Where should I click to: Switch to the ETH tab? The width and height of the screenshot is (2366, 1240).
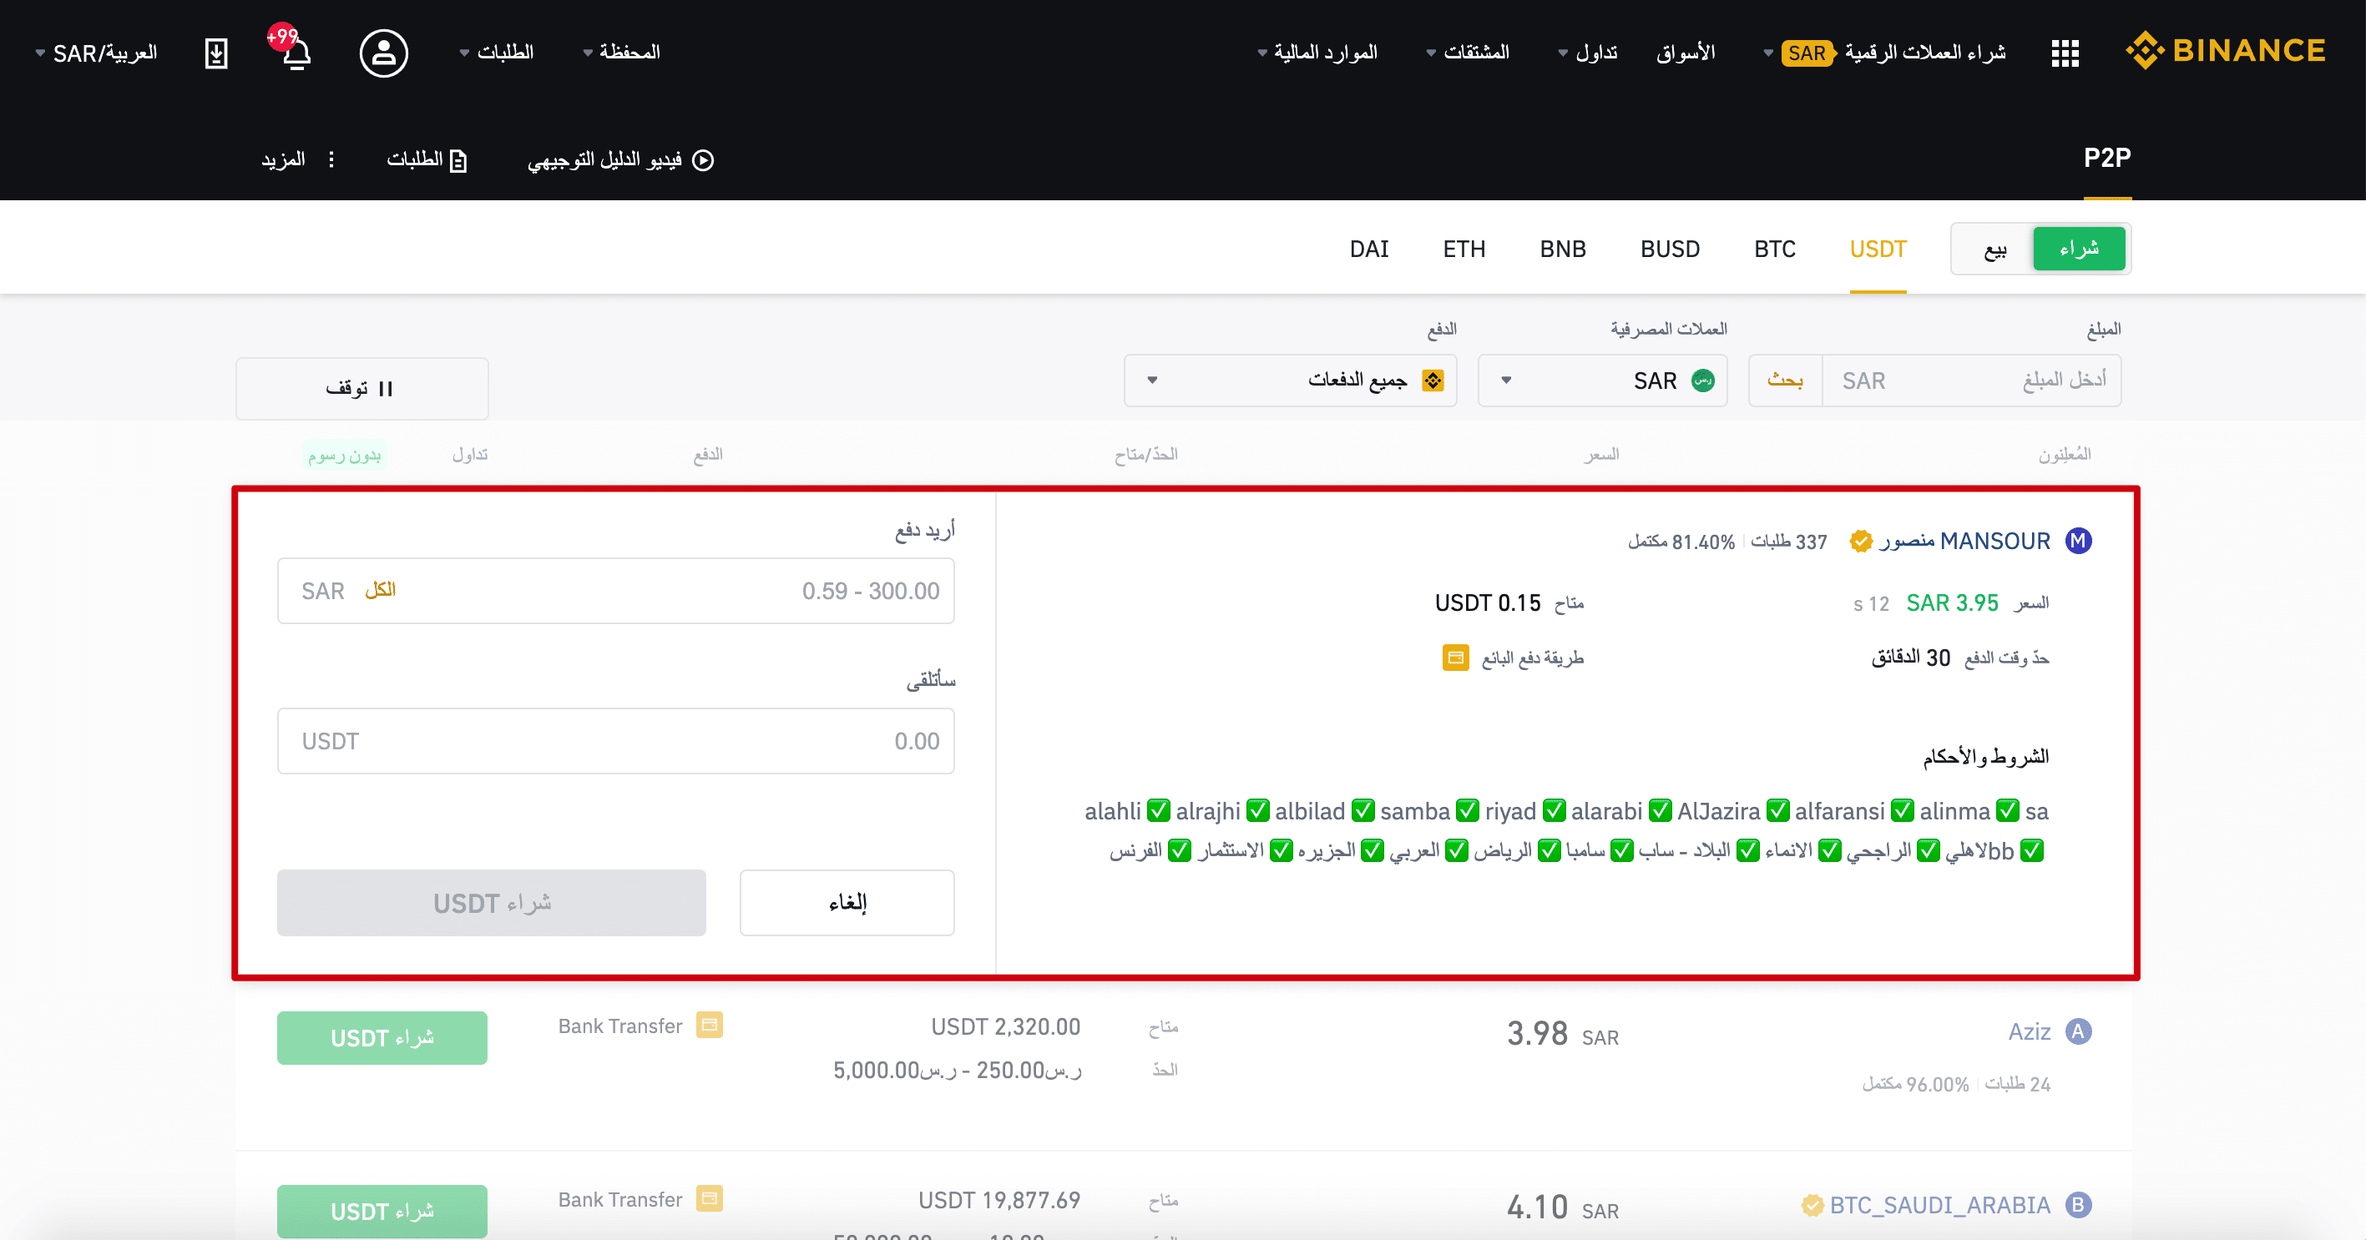(x=1464, y=249)
